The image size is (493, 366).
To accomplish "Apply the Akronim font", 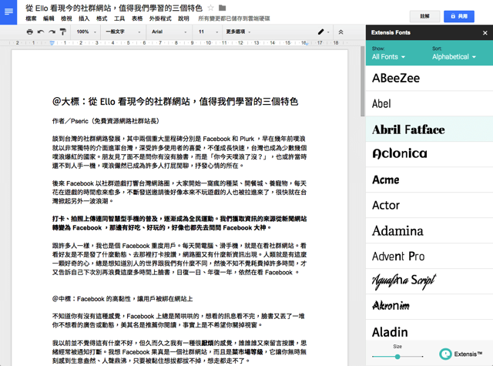I will click(x=429, y=307).
